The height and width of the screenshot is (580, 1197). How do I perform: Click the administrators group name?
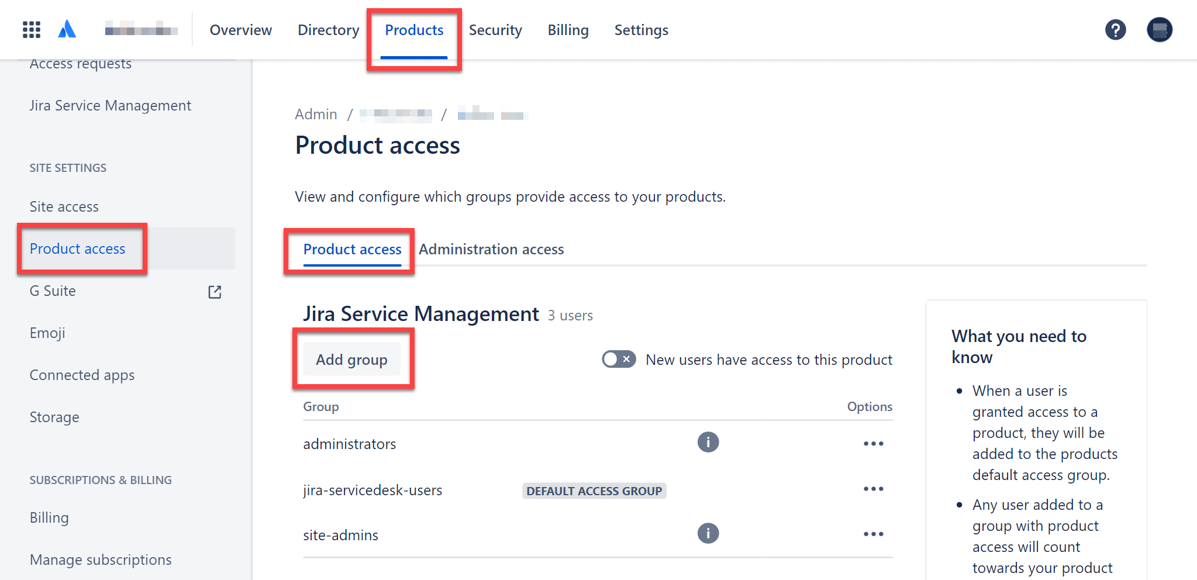coord(350,444)
